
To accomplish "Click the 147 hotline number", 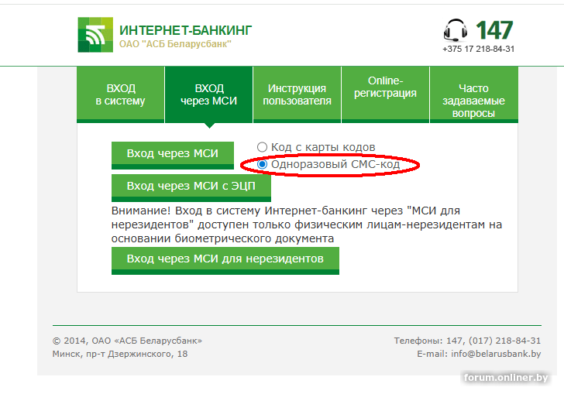I will click(x=494, y=30).
